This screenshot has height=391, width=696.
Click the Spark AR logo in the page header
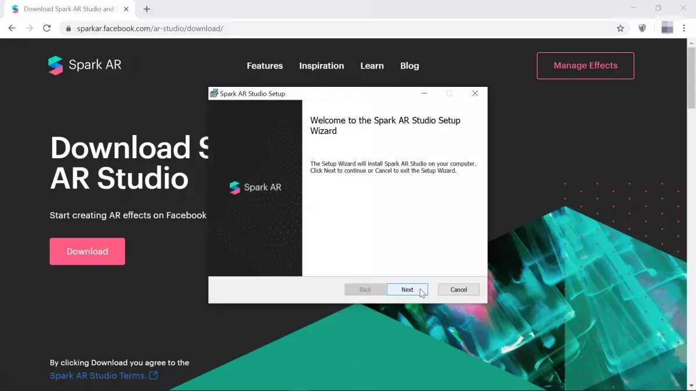tap(85, 65)
